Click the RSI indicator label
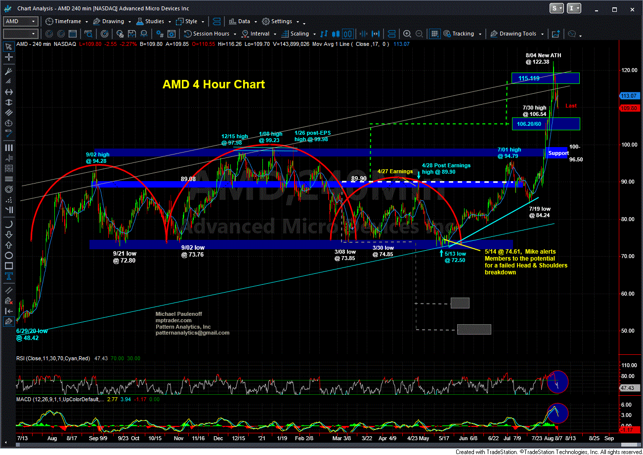Viewport: 643px width, 455px height. (x=53, y=358)
